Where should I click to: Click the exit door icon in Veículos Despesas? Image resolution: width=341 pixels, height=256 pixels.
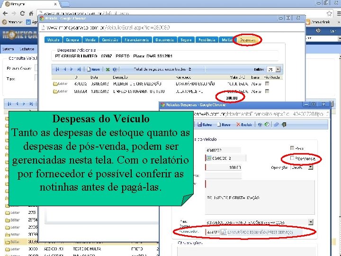pos(284,125)
